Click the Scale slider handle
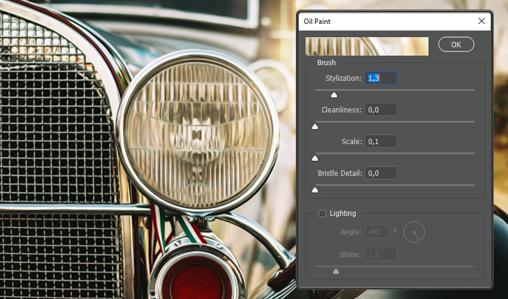508x299 pixels. tap(315, 158)
